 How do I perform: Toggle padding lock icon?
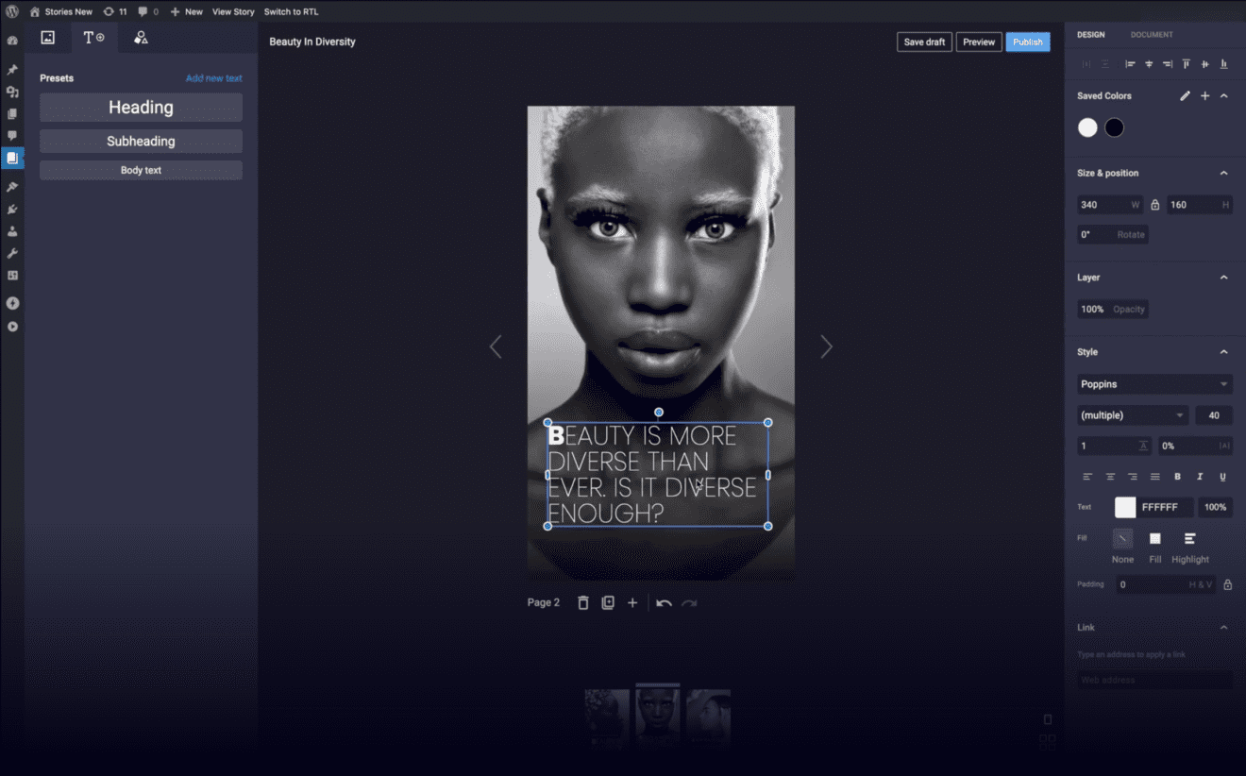(x=1227, y=584)
